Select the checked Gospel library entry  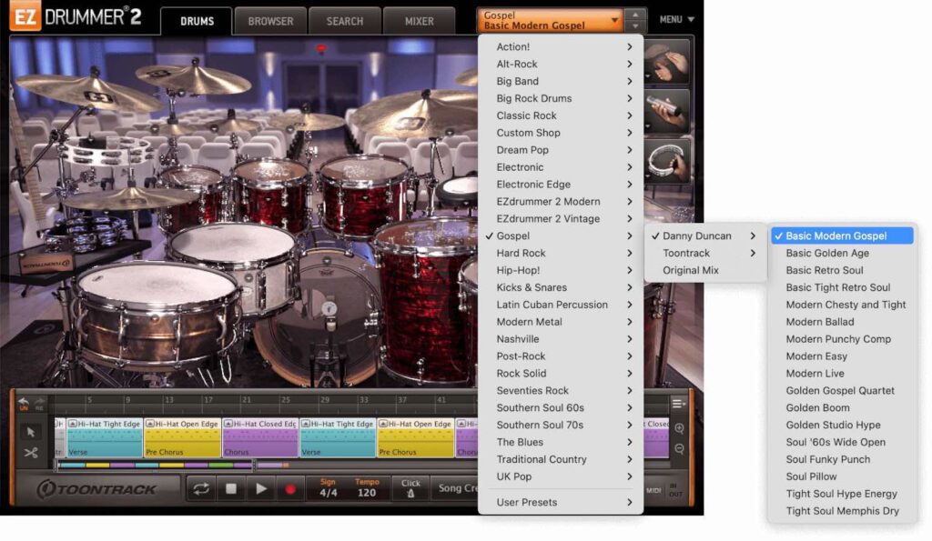[561, 235]
